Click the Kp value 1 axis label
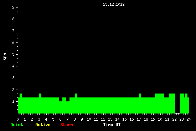 [x=13, y=102]
